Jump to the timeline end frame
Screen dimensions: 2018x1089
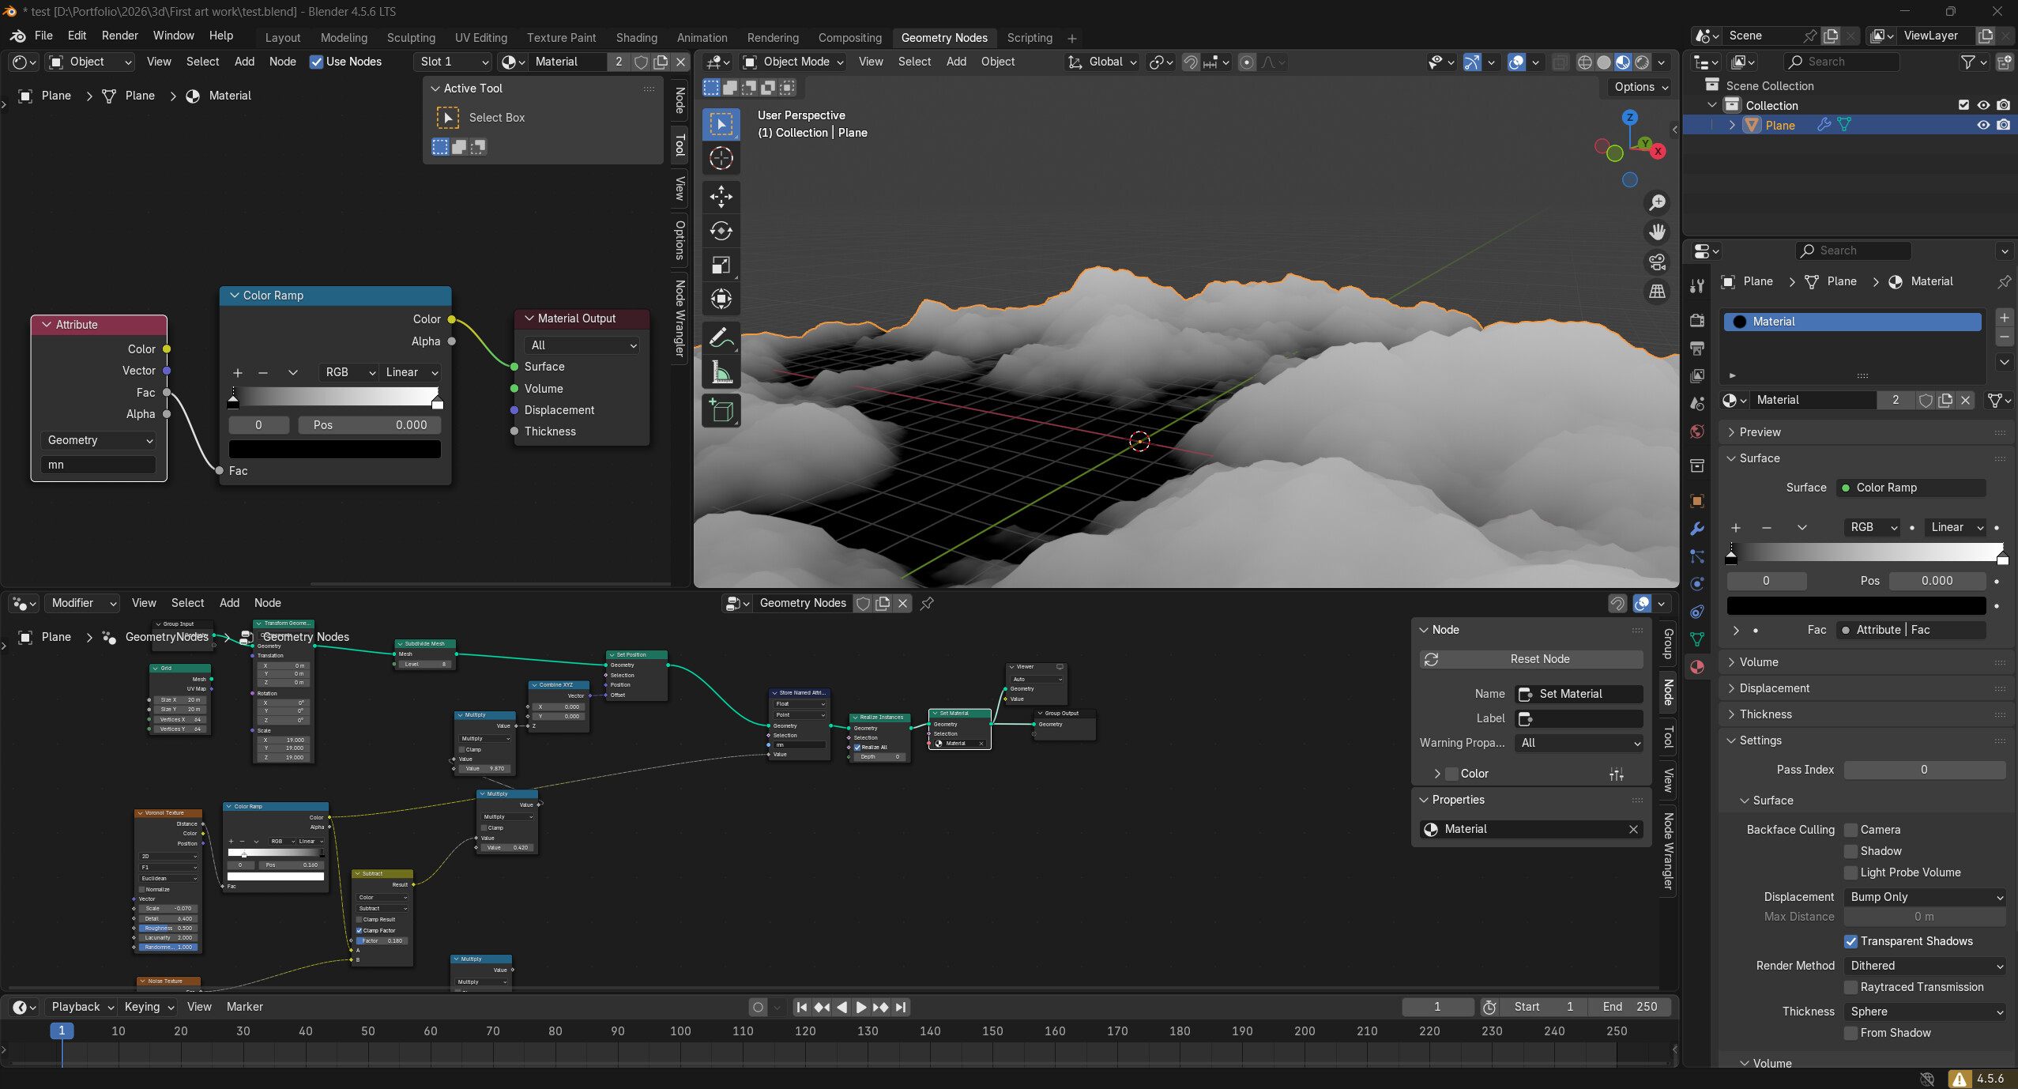[900, 1008]
